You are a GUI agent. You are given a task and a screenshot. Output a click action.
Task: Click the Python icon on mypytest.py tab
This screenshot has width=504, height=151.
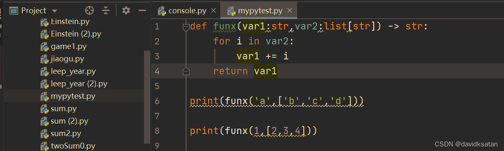click(231, 11)
